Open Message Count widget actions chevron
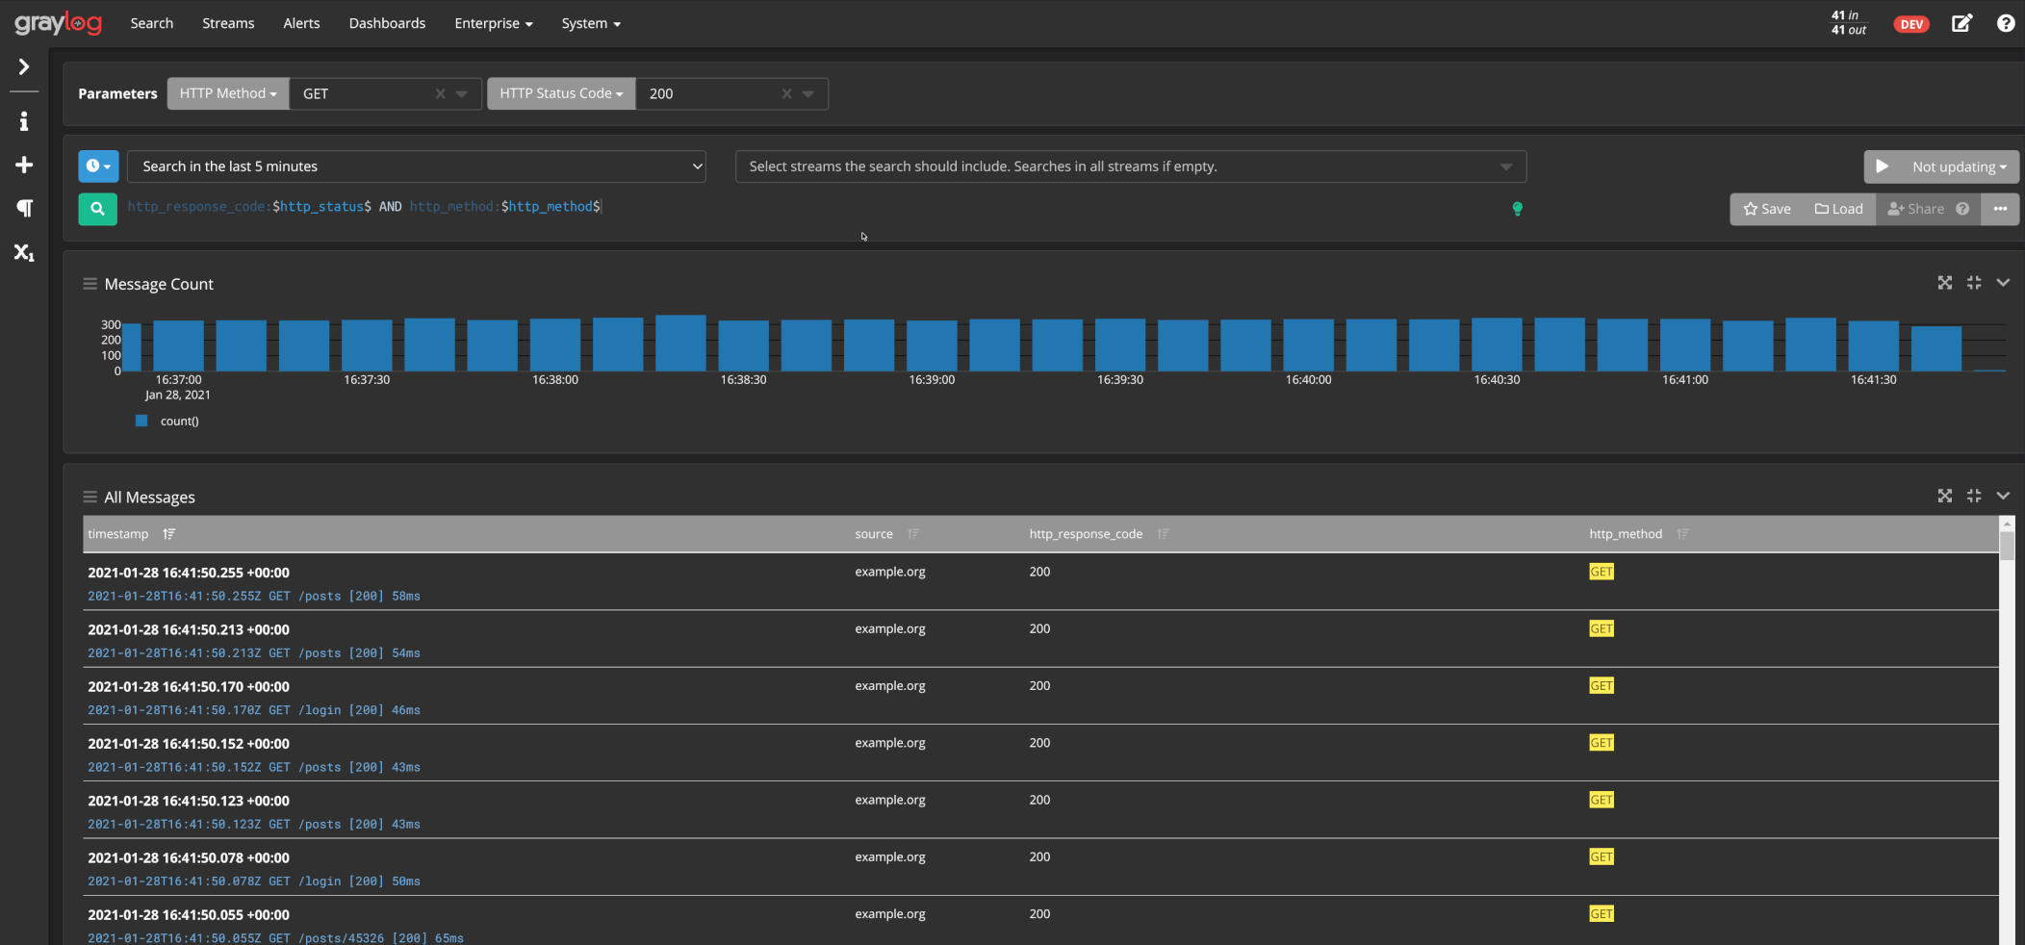2025x945 pixels. [x=2003, y=283]
